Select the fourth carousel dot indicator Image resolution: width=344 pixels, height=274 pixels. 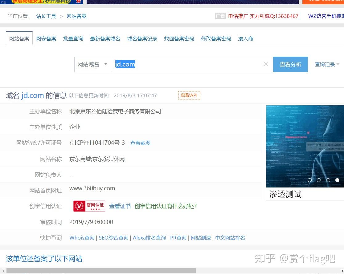point(337,180)
